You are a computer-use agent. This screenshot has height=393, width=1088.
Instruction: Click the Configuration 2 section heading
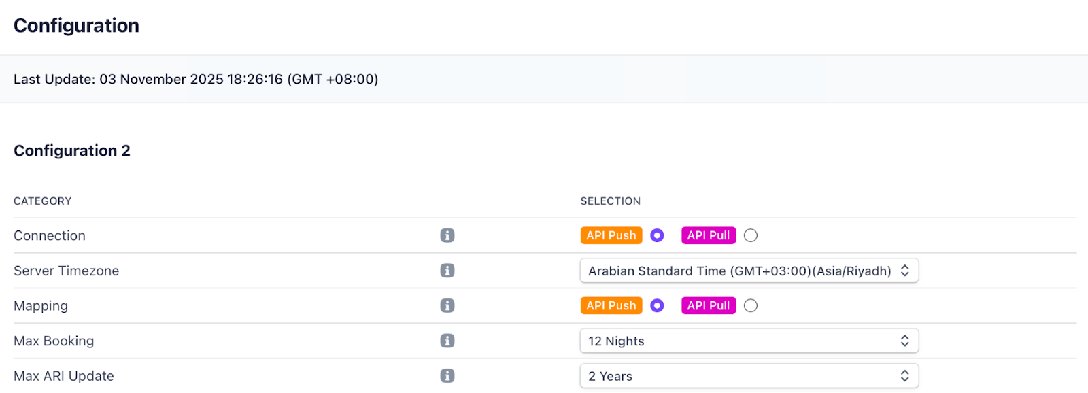click(x=72, y=151)
